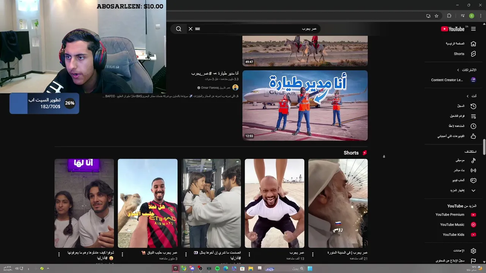The height and width of the screenshot is (273, 486).
Task: Open YouTube Premium
Action: (456, 215)
